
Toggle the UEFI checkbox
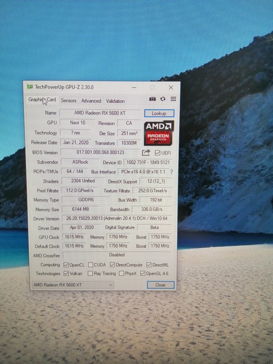point(158,153)
